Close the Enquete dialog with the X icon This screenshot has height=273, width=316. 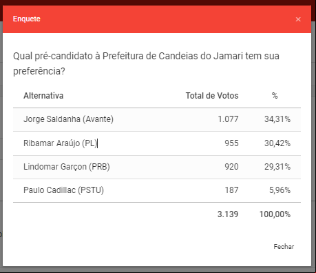pyautogui.click(x=298, y=19)
